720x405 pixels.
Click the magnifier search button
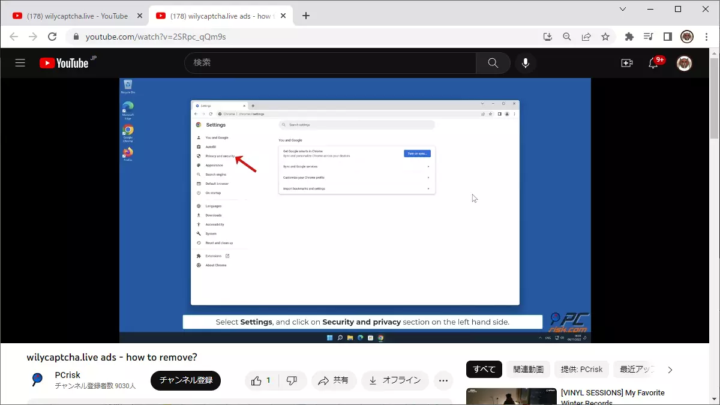[493, 63]
